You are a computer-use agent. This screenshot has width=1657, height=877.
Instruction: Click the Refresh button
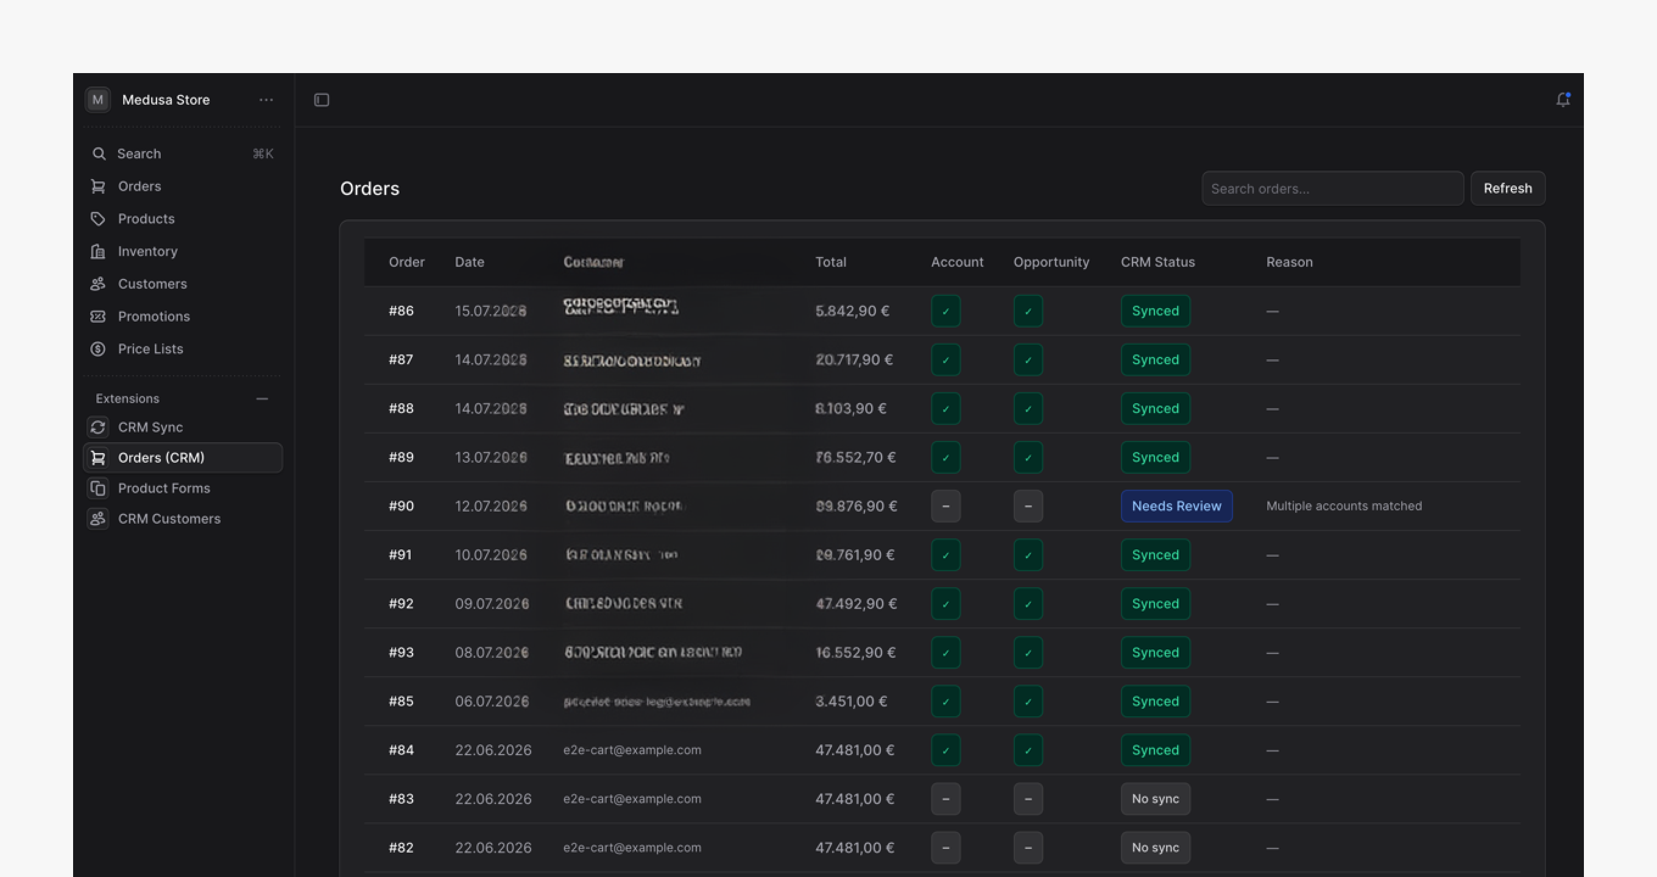1507,188
